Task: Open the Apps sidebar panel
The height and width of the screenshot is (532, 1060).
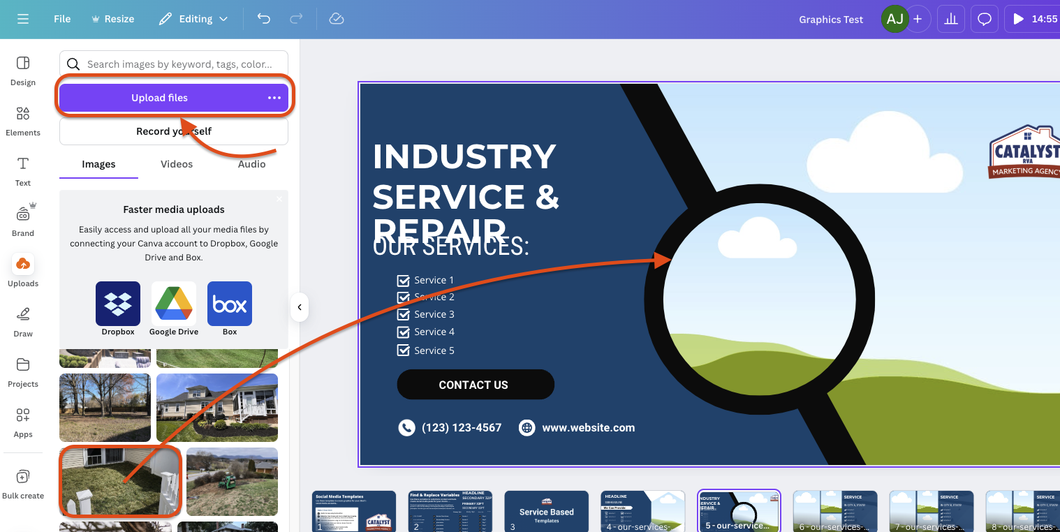Action: (x=23, y=422)
